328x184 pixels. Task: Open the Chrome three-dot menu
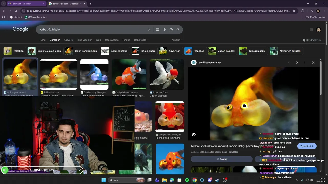(x=324, y=11)
